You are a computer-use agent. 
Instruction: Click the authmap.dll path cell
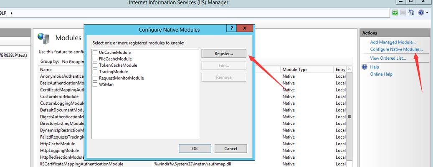coord(192,164)
